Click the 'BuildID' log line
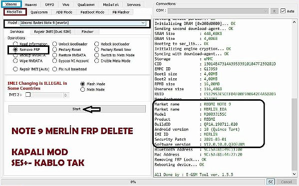 pos(196,124)
